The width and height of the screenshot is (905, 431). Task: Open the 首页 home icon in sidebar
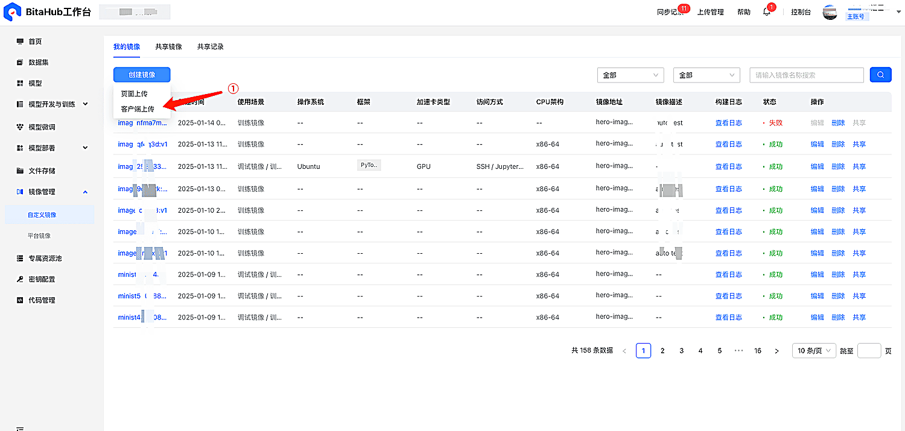pyautogui.click(x=20, y=42)
